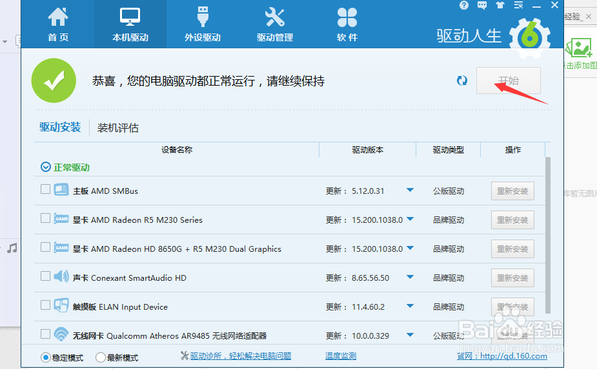Viewport: 597px width, 369px height.
Task: Click 重新安装 for Radeon HD 8650G Dual Graphics
Action: [512, 249]
